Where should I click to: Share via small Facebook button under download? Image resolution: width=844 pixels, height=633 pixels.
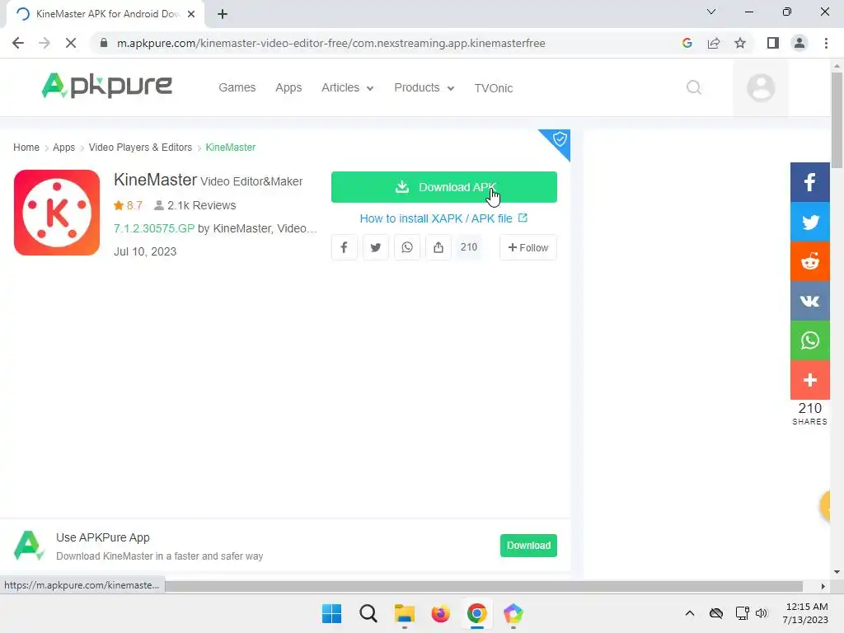click(344, 247)
